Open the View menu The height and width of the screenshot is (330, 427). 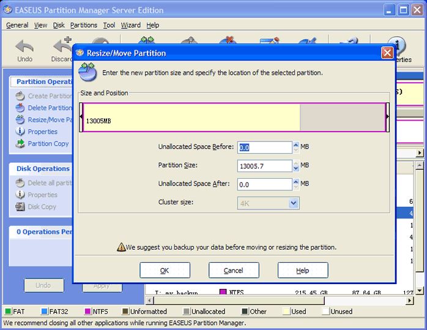click(x=40, y=25)
